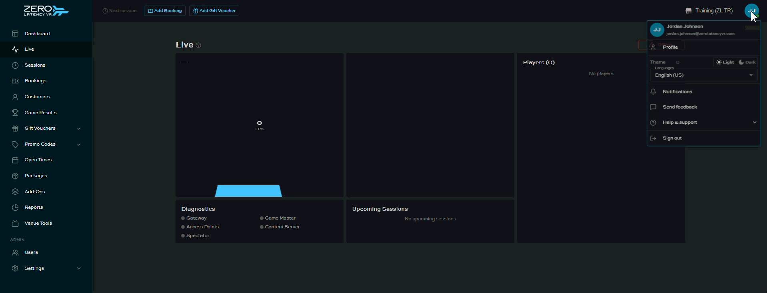Image resolution: width=767 pixels, height=293 pixels.
Task: Click the Notifications bell icon
Action: [x=653, y=91]
